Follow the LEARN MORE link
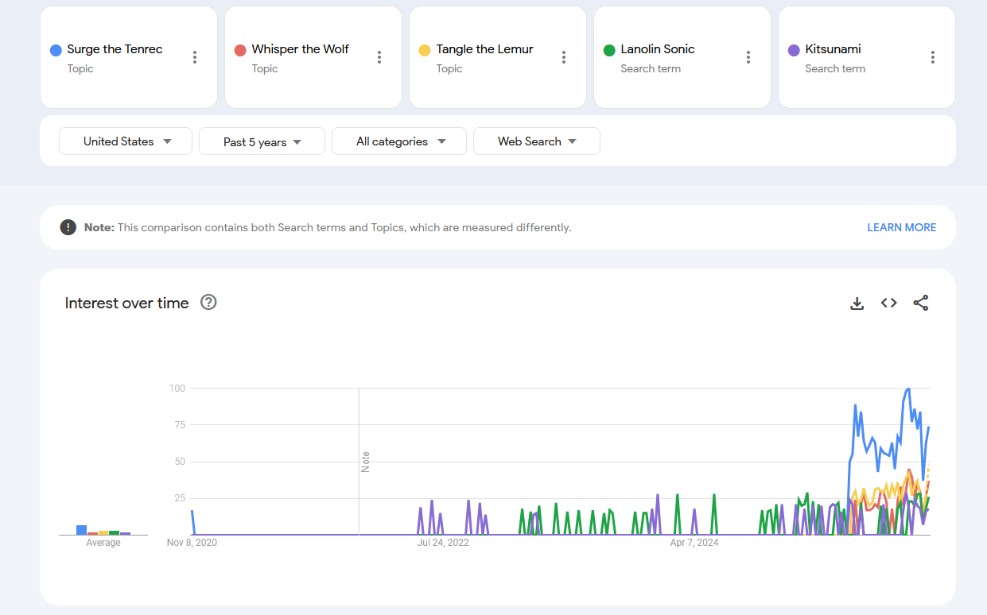This screenshot has height=615, width=987. pyautogui.click(x=902, y=227)
